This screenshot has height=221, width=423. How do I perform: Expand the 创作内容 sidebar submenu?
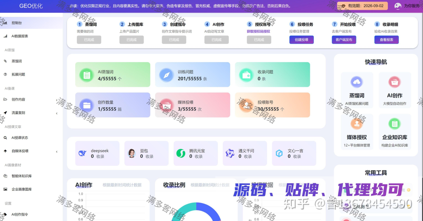tap(57, 100)
